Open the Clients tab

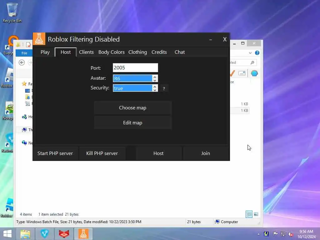click(86, 52)
